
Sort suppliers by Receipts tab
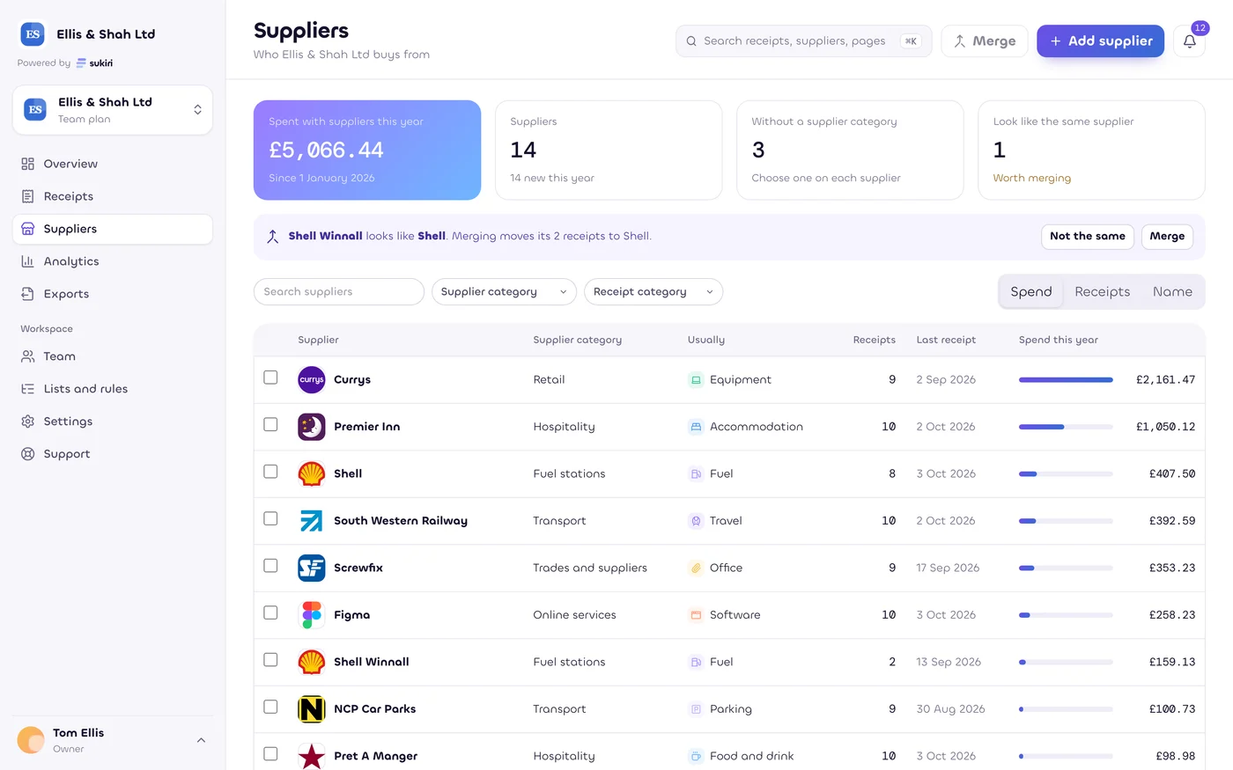click(x=1102, y=292)
